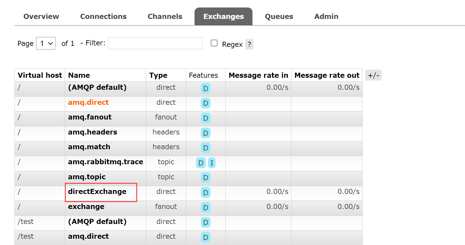Sort by Type column header
The image size is (465, 245).
[158, 75]
